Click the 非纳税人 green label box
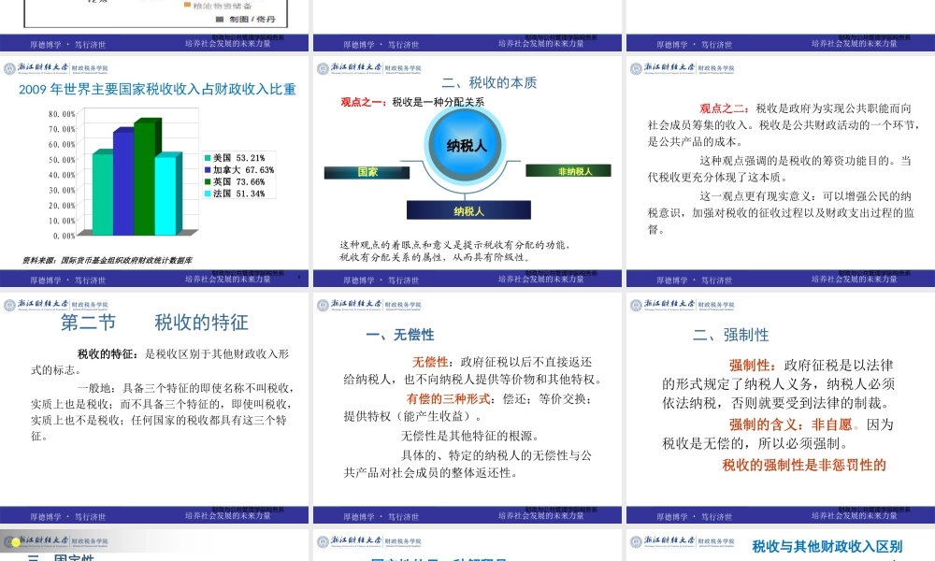 point(570,171)
